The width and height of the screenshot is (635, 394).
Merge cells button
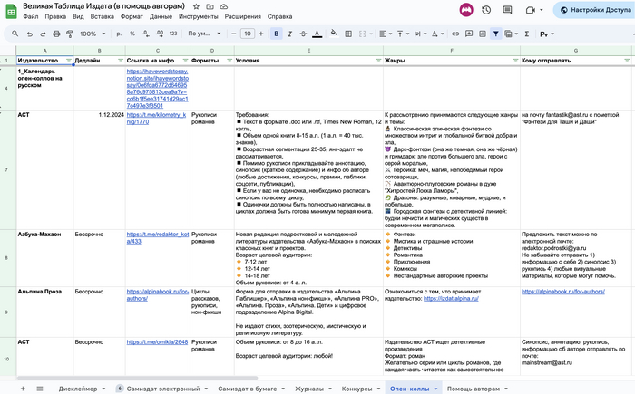(363, 34)
